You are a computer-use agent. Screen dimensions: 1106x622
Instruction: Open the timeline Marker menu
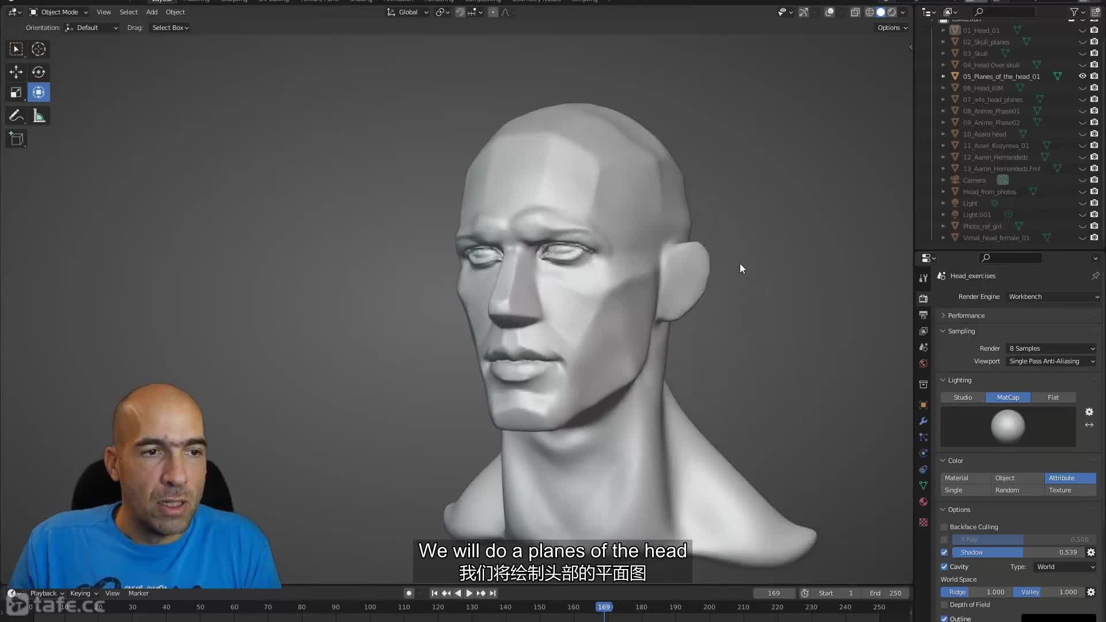(138, 593)
